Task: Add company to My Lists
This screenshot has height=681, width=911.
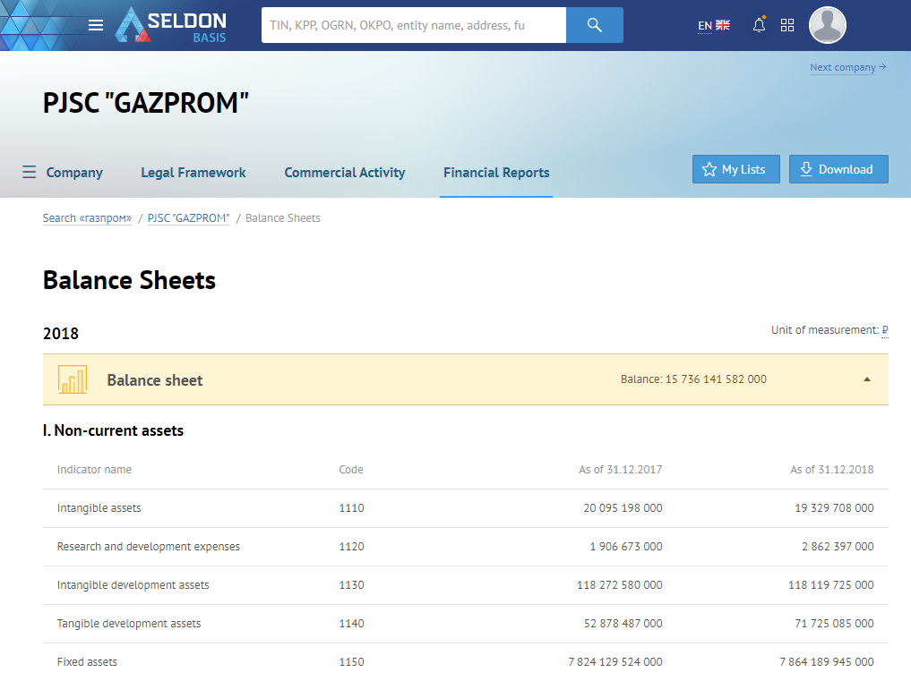Action: [x=736, y=169]
